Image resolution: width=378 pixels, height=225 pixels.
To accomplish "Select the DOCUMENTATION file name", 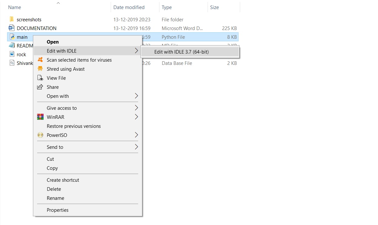I will pyautogui.click(x=36, y=28).
